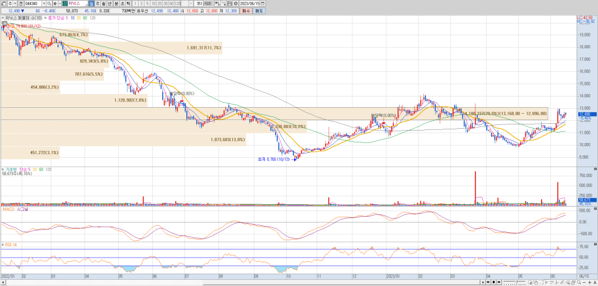Open the chart settings gear icon
This screenshot has height=286, width=598.
click(236, 4)
